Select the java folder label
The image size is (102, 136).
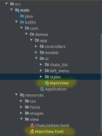click(x=29, y=16)
